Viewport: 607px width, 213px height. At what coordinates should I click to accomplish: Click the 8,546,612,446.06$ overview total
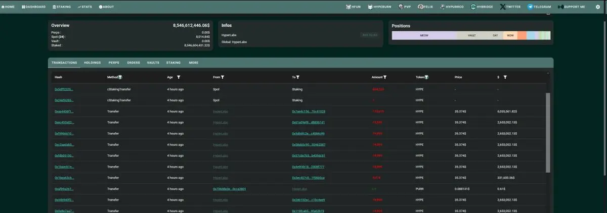pyautogui.click(x=192, y=25)
